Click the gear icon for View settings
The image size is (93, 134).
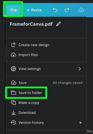(x=13, y=69)
